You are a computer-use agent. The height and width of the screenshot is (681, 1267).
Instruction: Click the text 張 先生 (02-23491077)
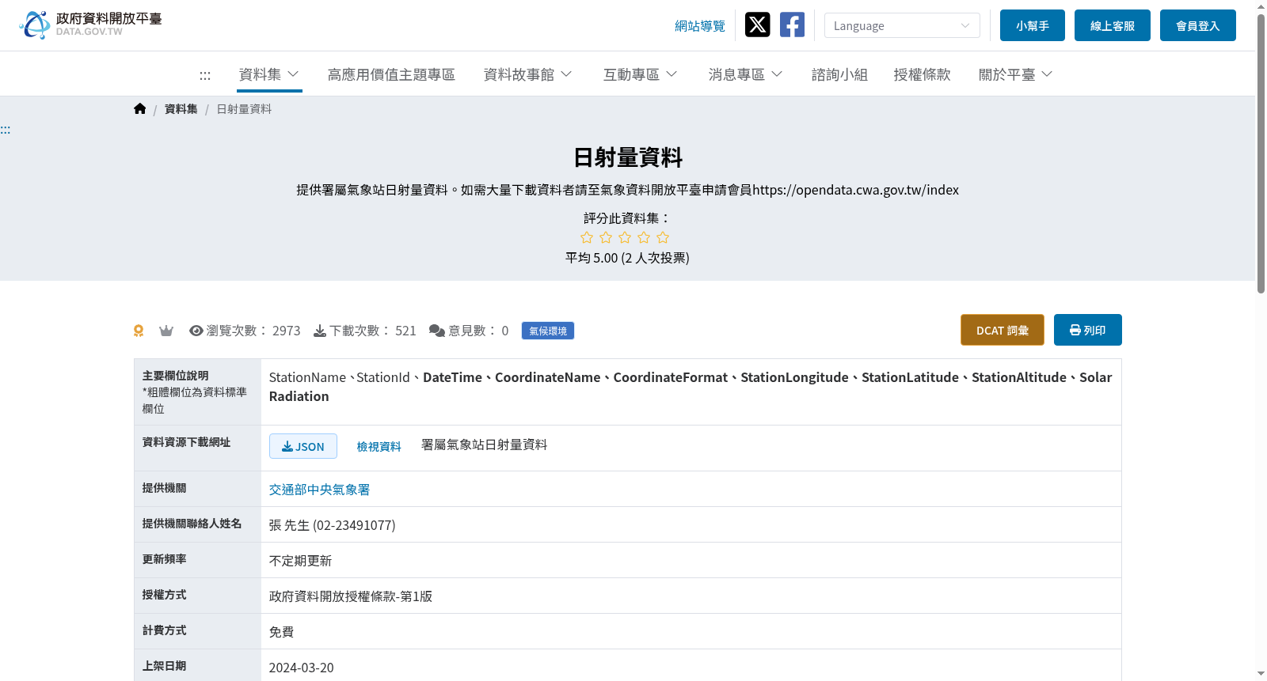click(x=332, y=525)
